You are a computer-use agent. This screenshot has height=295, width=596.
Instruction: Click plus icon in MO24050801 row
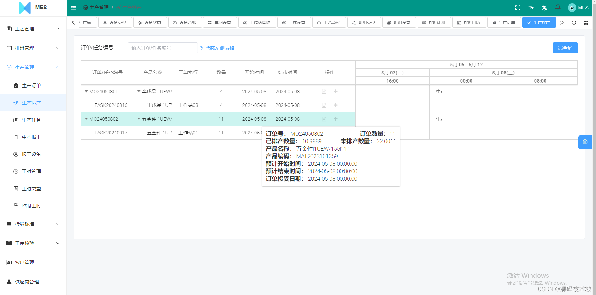click(336, 91)
